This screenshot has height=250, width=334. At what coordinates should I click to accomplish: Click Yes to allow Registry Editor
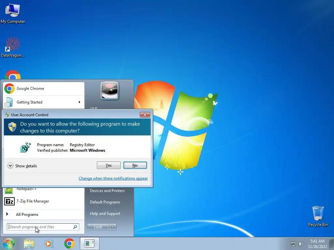coord(109,165)
